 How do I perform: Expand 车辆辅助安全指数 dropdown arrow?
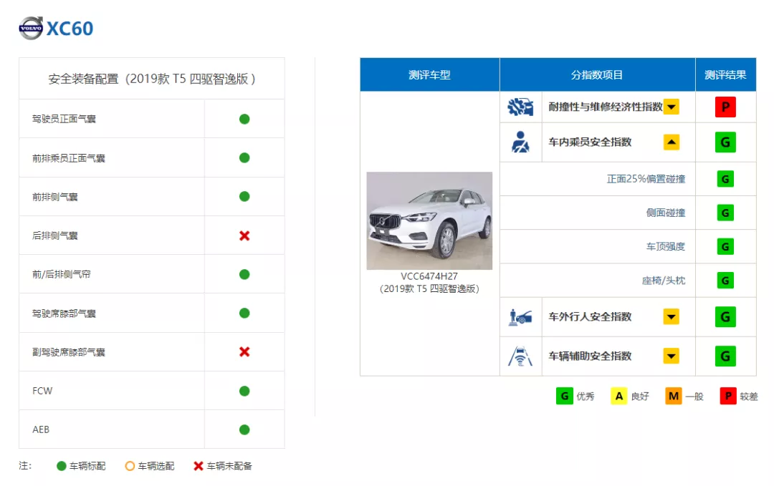[x=672, y=356]
